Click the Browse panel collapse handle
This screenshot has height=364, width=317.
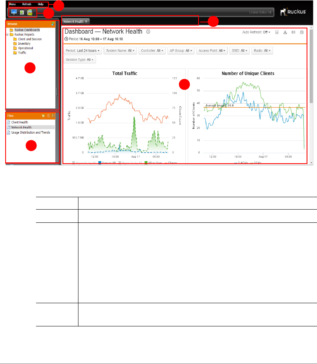(57, 92)
